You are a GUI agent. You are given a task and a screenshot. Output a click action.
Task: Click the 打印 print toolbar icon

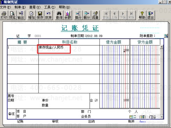pyautogui.click(x=4, y=15)
